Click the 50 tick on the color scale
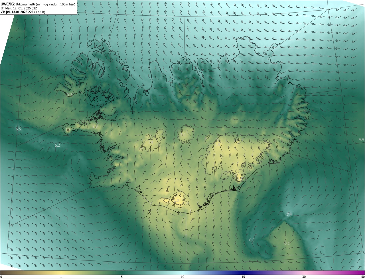365x279 pixels. pyautogui.click(x=363, y=277)
